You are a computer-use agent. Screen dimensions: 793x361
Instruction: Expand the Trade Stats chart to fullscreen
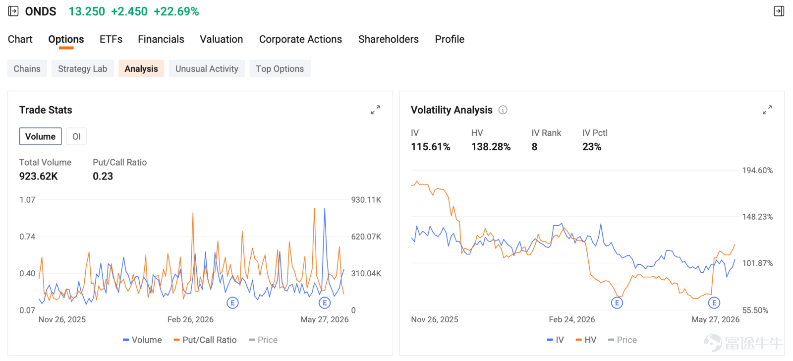click(x=376, y=110)
